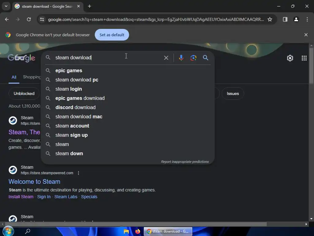This screenshot has width=314, height=236.
Task: Click Report inappropriate predictions
Action: pos(185,162)
